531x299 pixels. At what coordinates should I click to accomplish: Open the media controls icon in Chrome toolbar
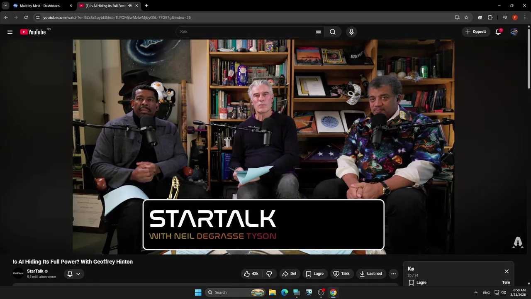(505, 17)
